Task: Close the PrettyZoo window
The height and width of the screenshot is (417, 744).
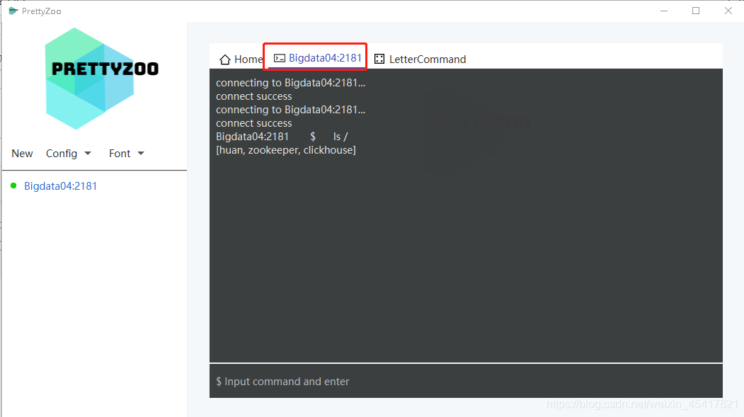Action: tap(728, 11)
